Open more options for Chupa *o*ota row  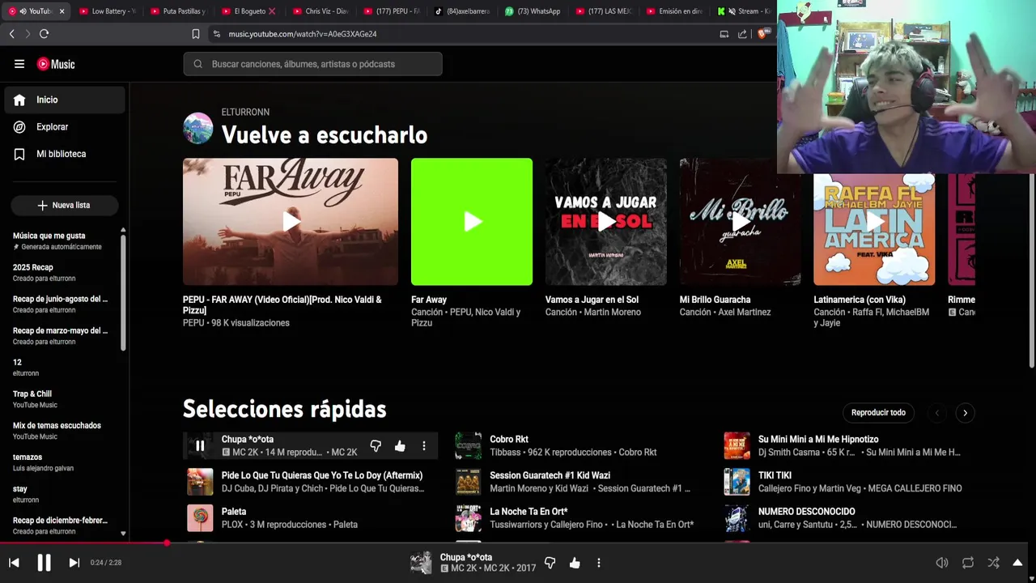pyautogui.click(x=423, y=446)
